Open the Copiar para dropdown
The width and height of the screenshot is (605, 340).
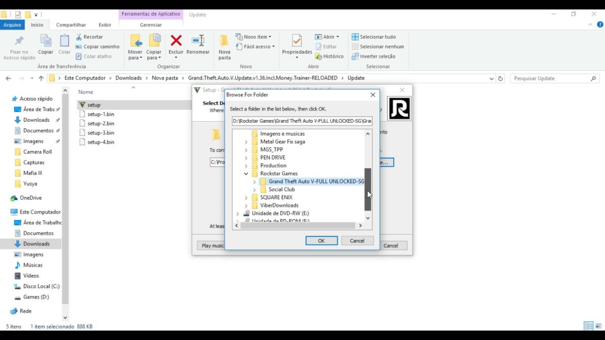click(154, 55)
